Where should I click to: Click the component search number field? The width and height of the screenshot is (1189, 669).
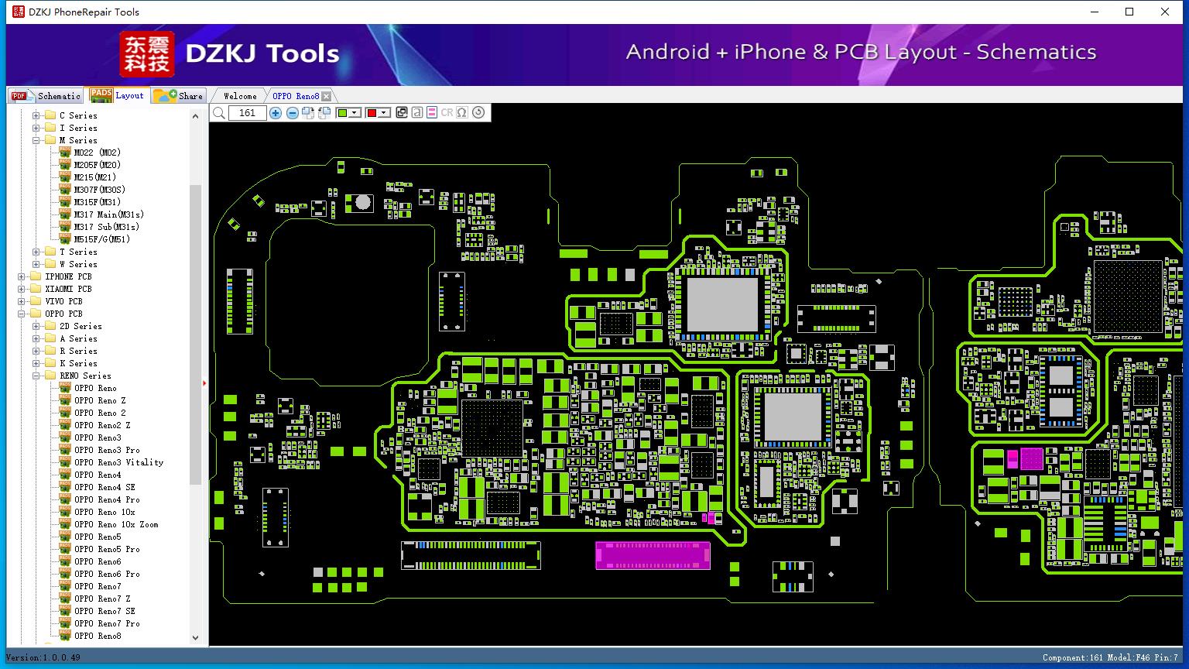point(248,113)
